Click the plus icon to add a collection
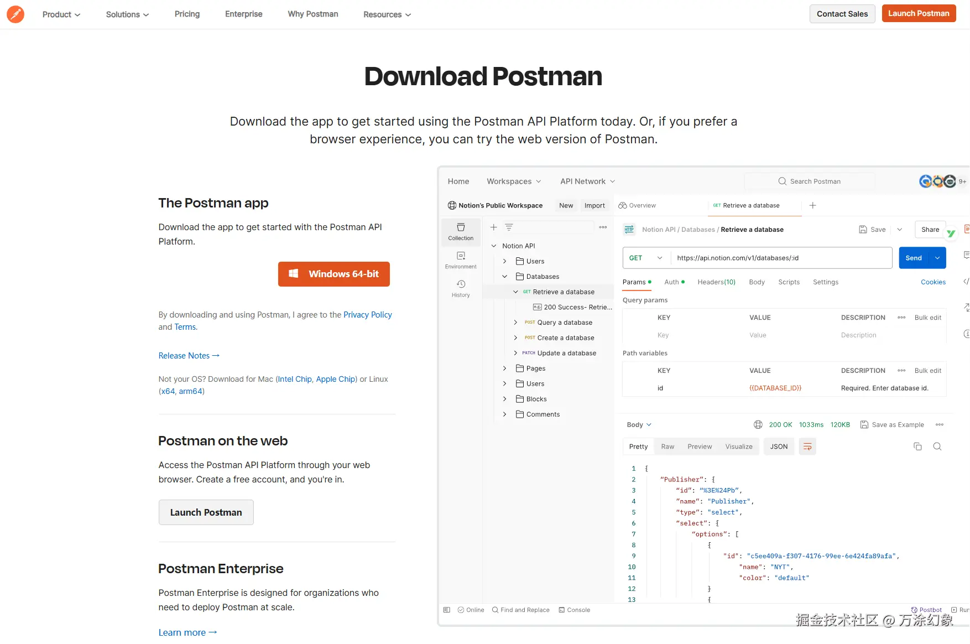Image resolution: width=970 pixels, height=644 pixels. click(494, 227)
